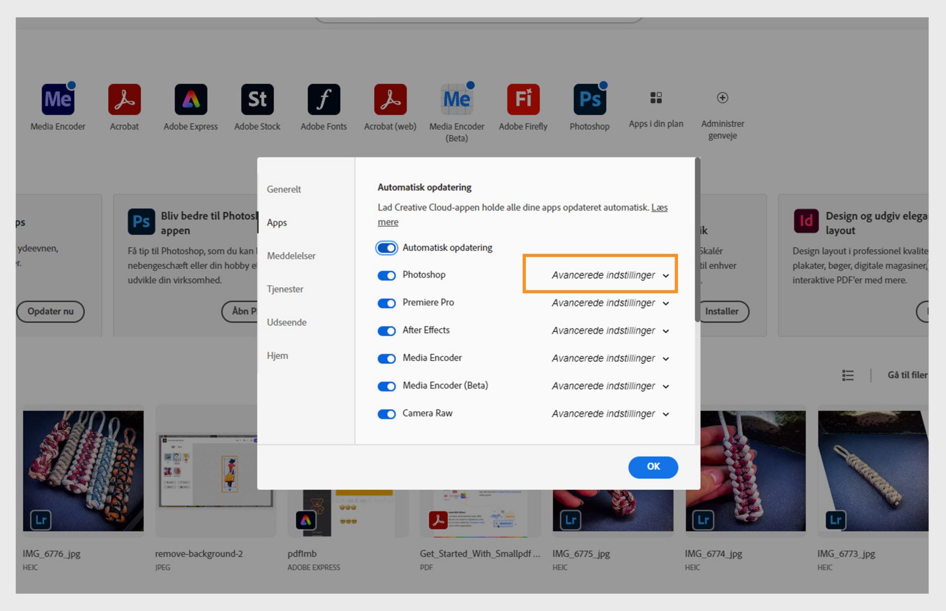Launch Adobe Express from shortcuts
946x611 pixels.
pos(191,99)
